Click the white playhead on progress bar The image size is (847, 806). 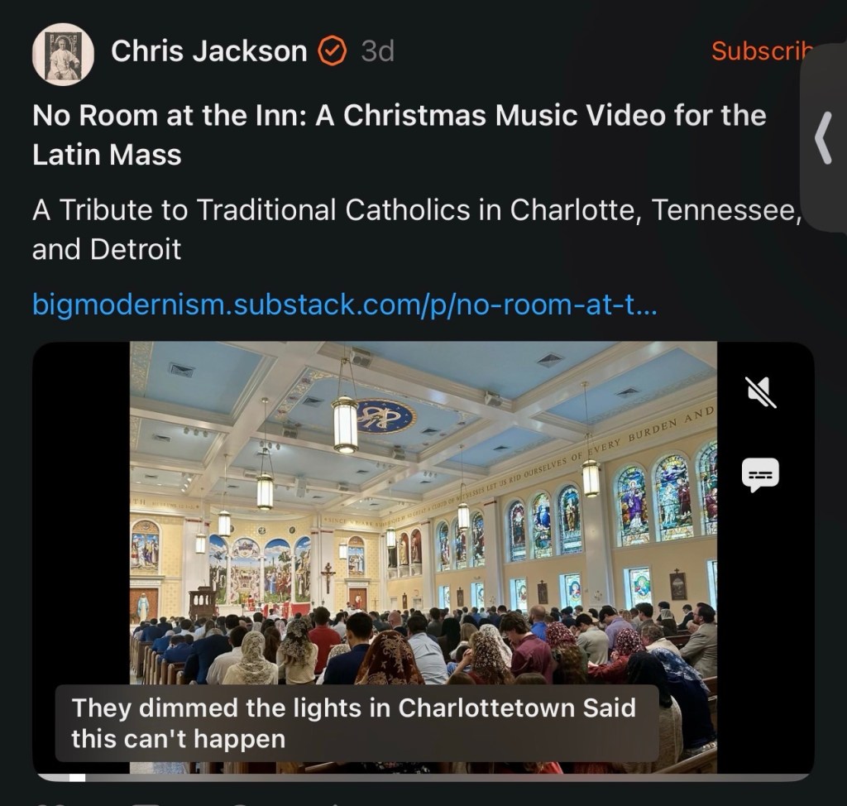77,777
